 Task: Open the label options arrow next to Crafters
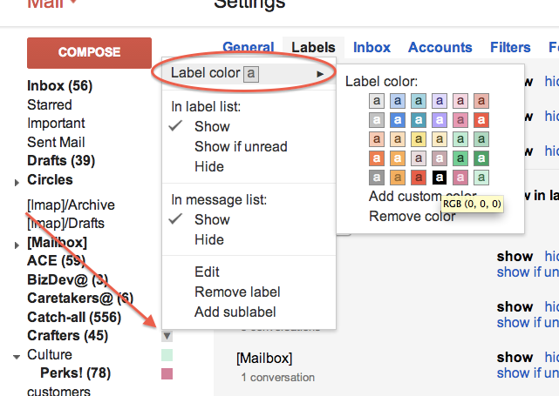(167, 336)
